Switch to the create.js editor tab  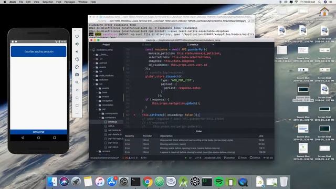[194, 45]
